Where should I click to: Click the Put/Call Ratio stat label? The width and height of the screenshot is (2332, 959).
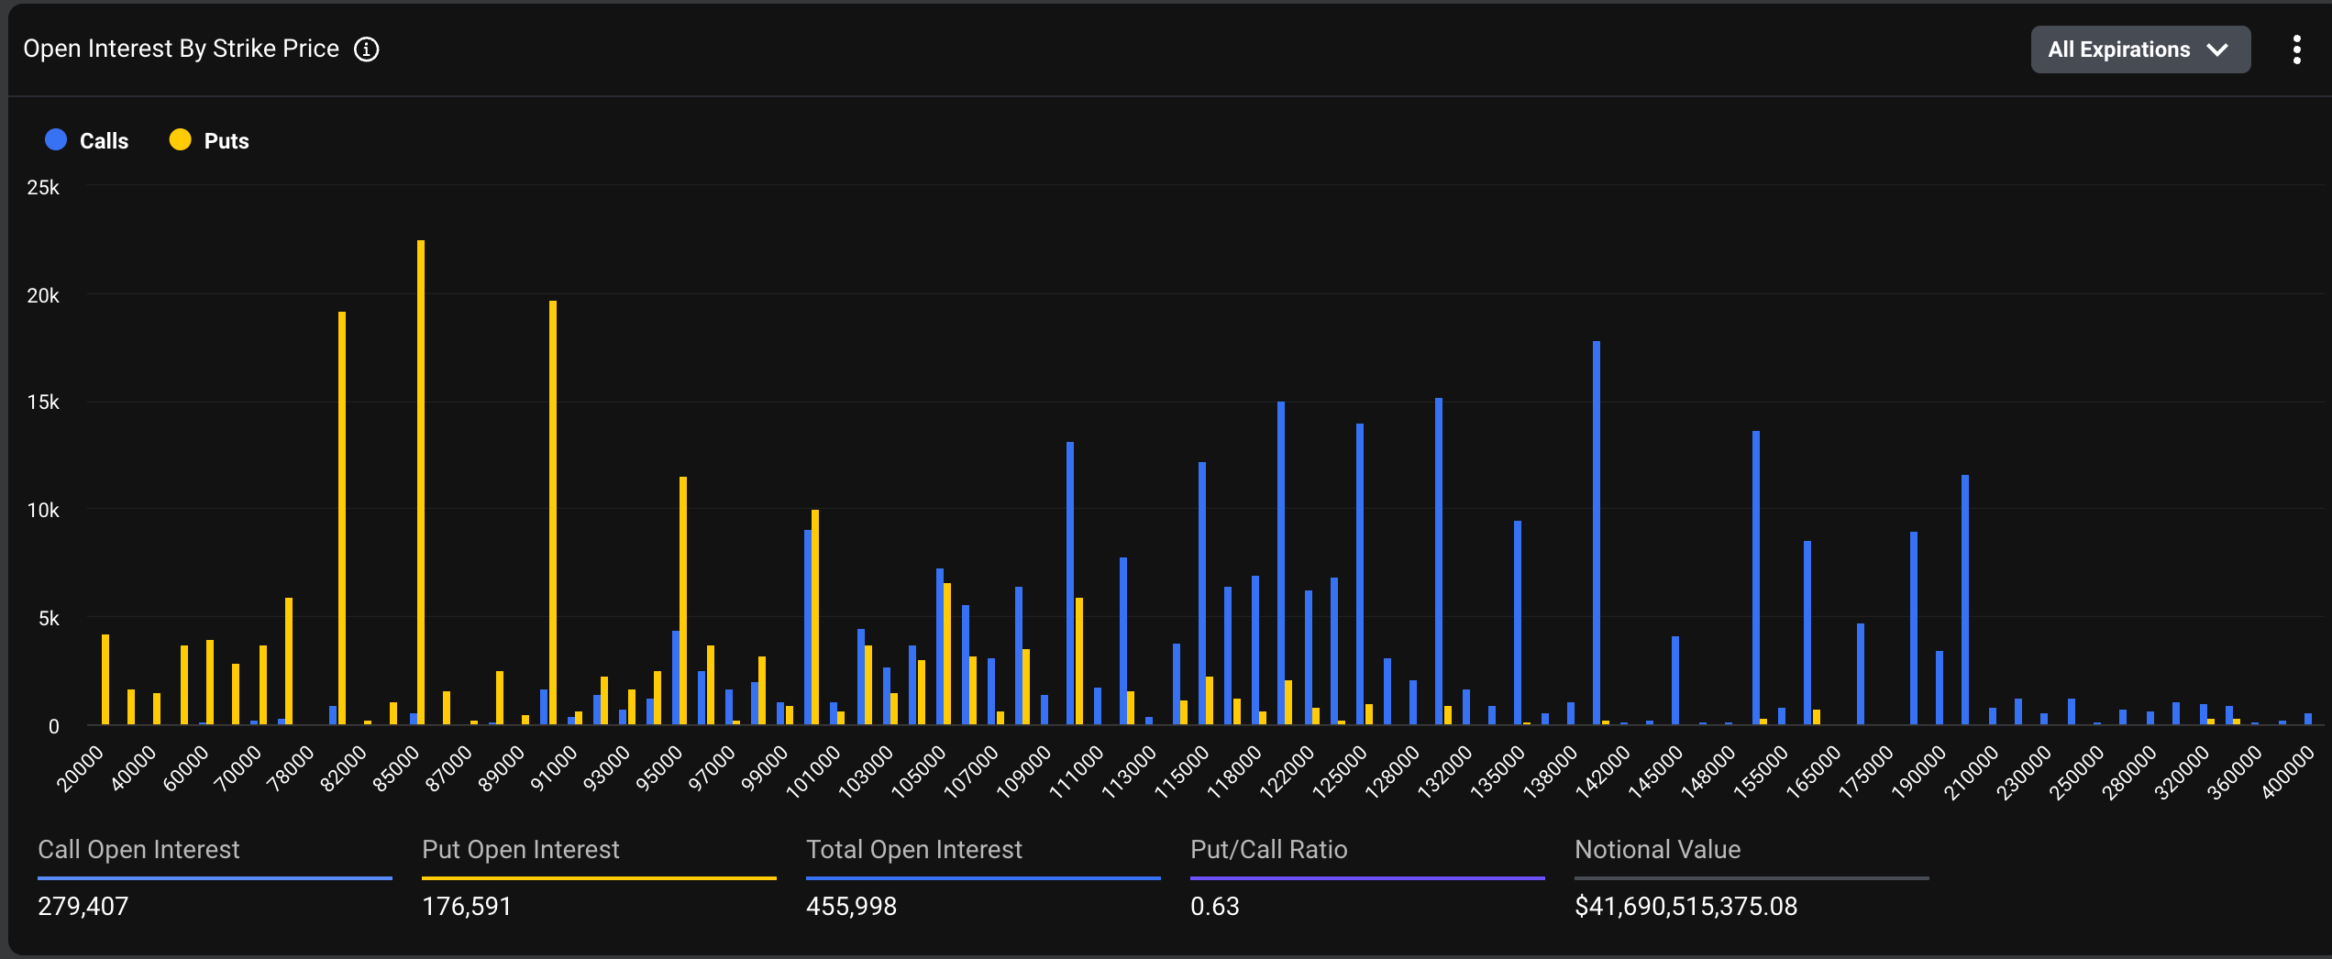1267,849
